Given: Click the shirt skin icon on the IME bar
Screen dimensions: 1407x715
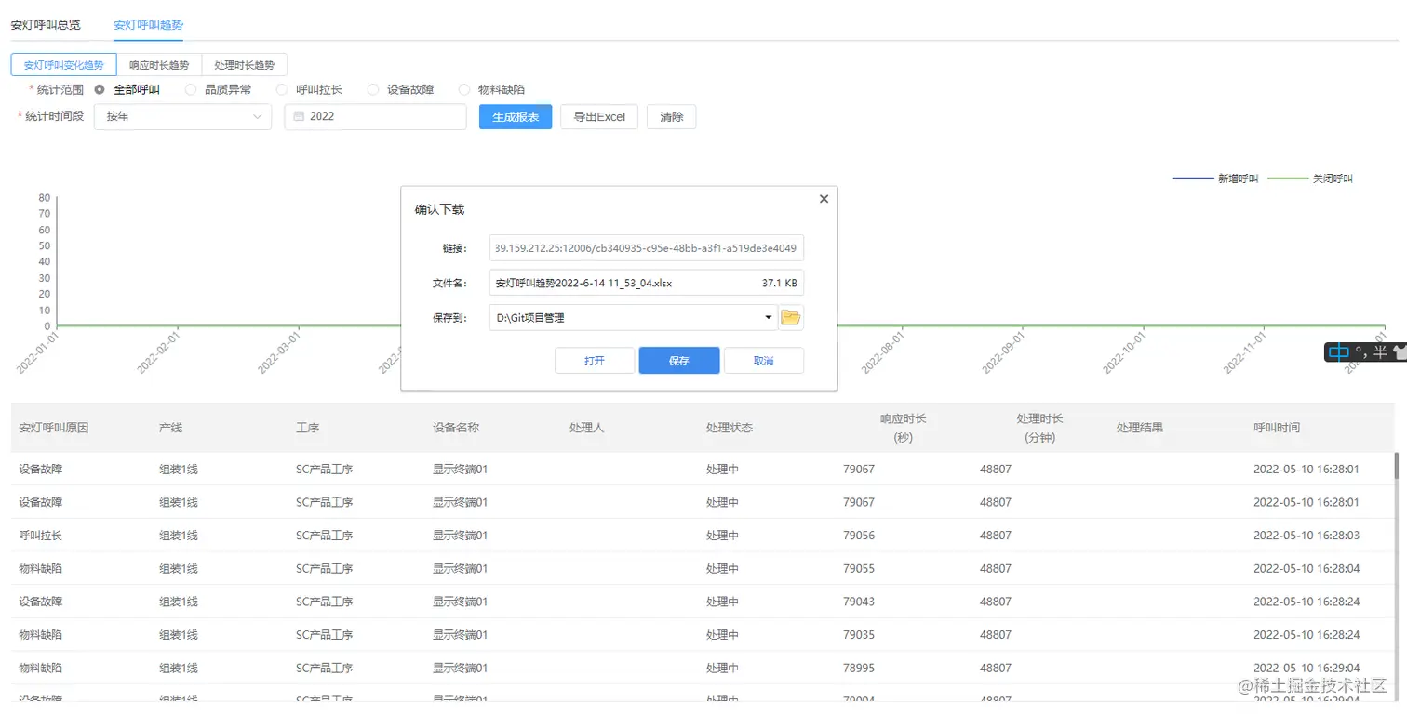Looking at the screenshot, I should (x=1400, y=351).
